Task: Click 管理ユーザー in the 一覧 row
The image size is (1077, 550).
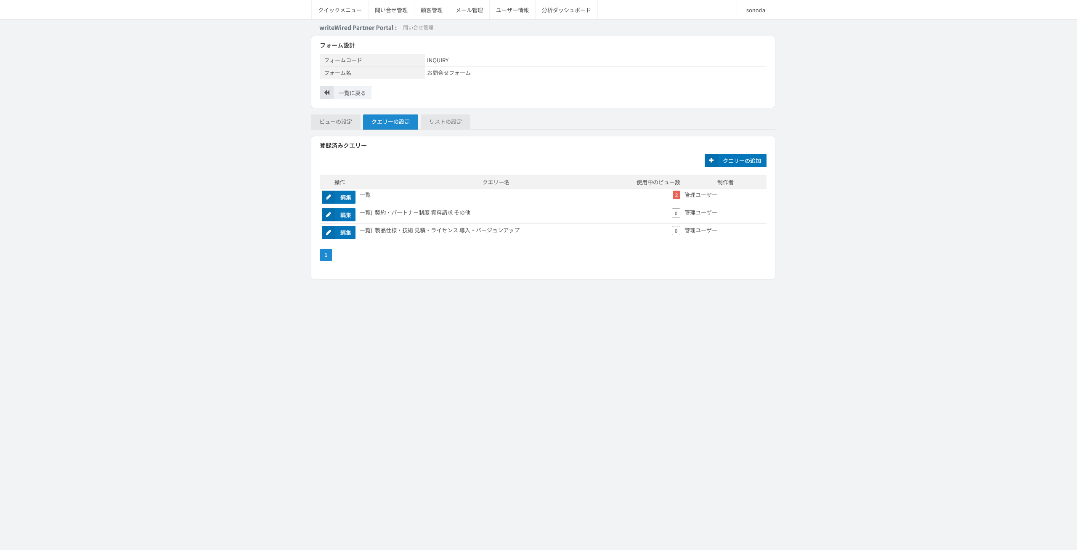Action: (701, 195)
